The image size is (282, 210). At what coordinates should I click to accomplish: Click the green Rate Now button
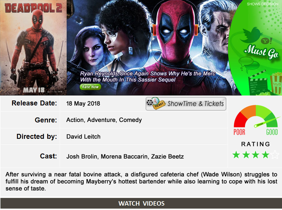[90, 87]
